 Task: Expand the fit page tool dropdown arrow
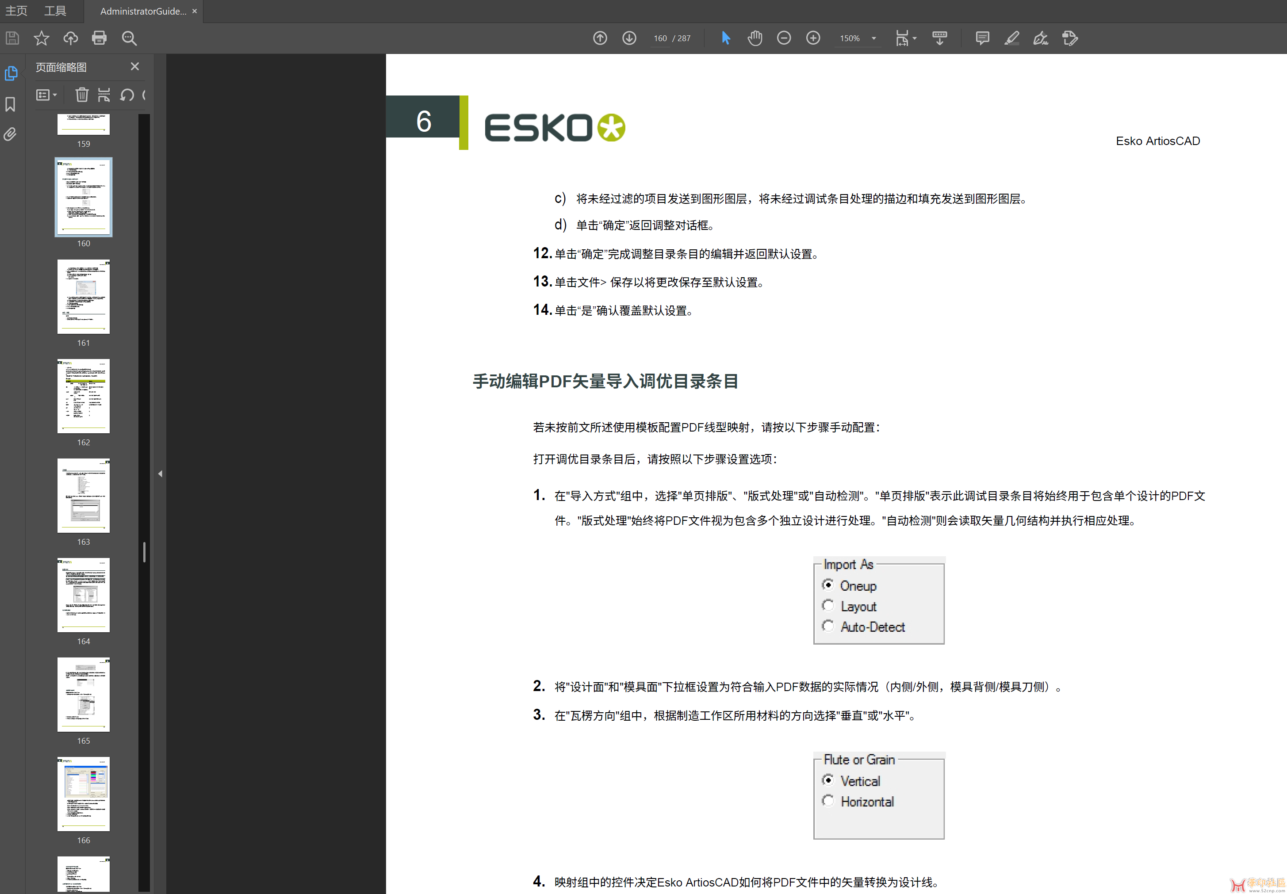915,38
